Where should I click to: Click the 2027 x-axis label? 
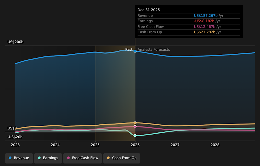tap(175, 145)
